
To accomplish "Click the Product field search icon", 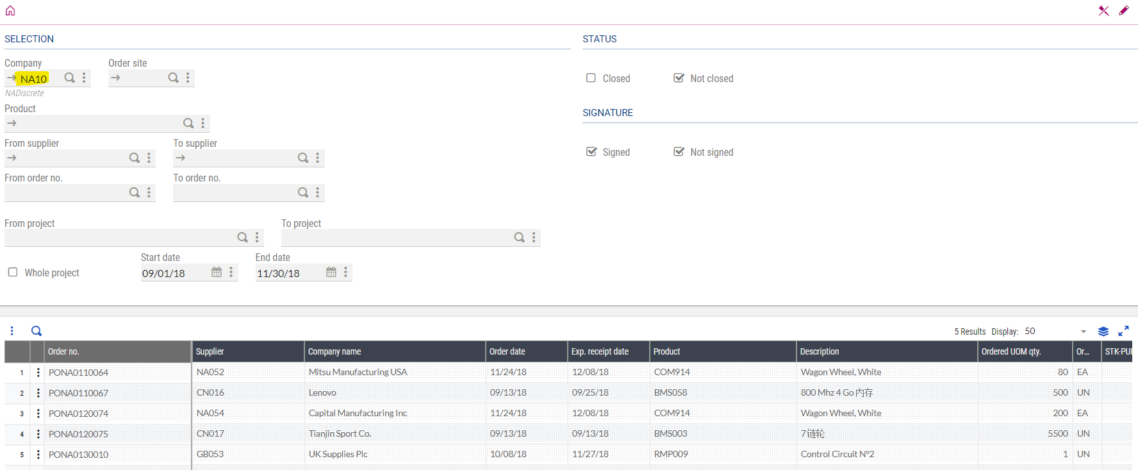I will 188,123.
